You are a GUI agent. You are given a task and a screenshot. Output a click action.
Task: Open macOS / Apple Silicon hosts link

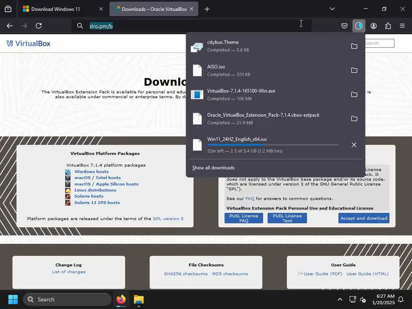point(106,184)
